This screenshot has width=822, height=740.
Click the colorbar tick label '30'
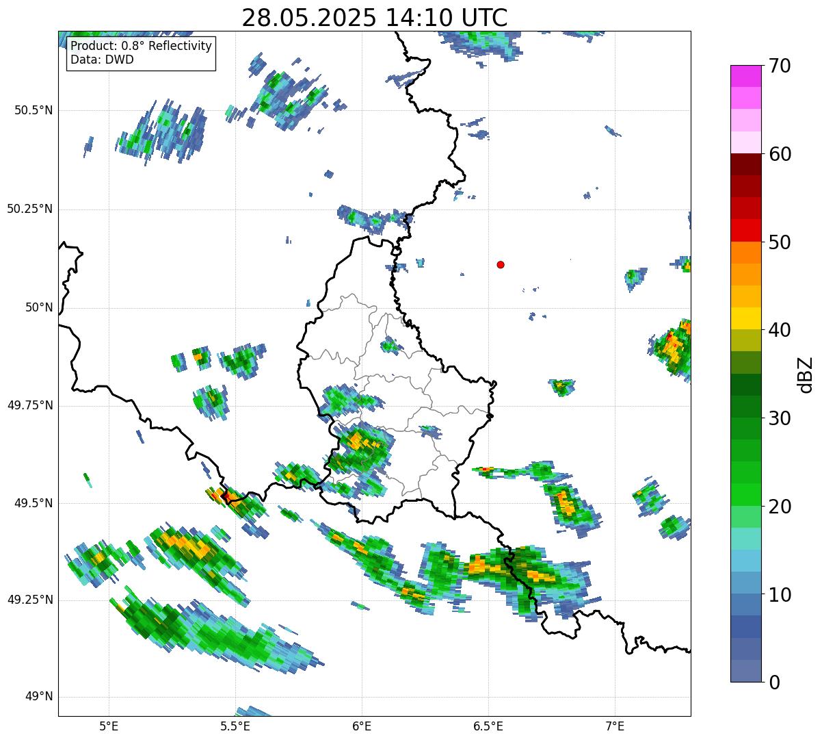779,419
